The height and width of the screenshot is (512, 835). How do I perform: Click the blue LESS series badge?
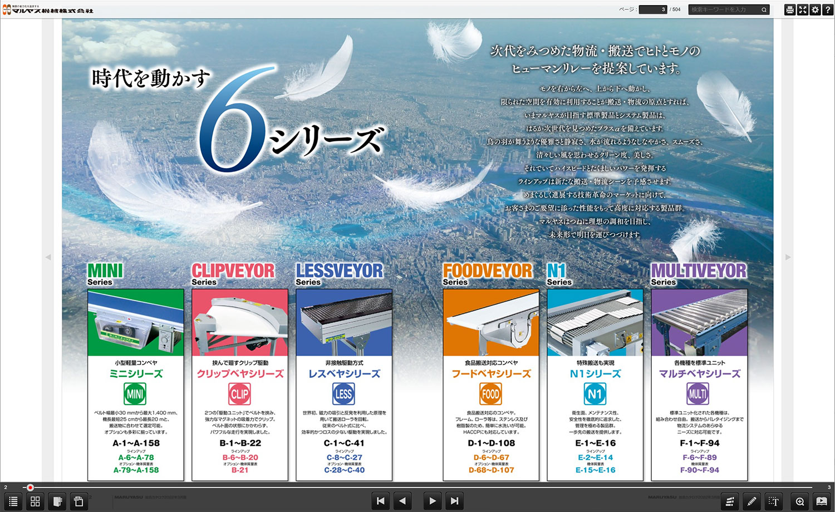click(x=343, y=394)
